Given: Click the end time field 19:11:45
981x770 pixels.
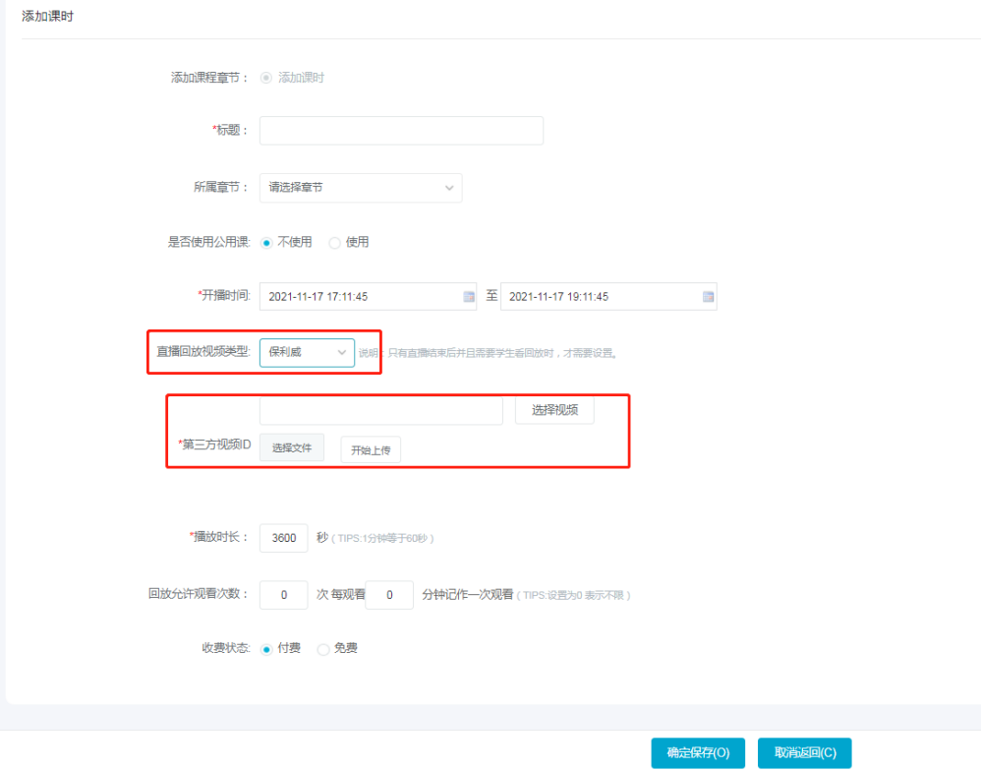Looking at the screenshot, I should (x=600, y=296).
